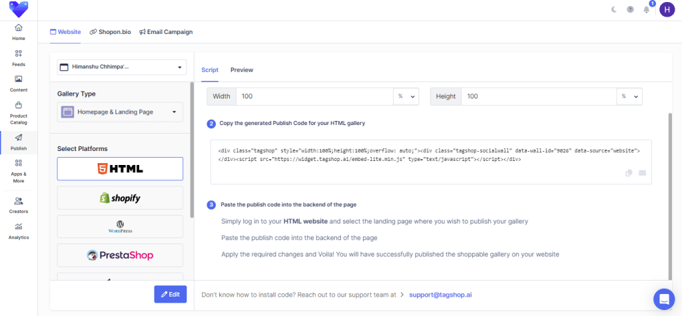Open the notifications bell
Screen dimensions: 682x316
(646, 9)
